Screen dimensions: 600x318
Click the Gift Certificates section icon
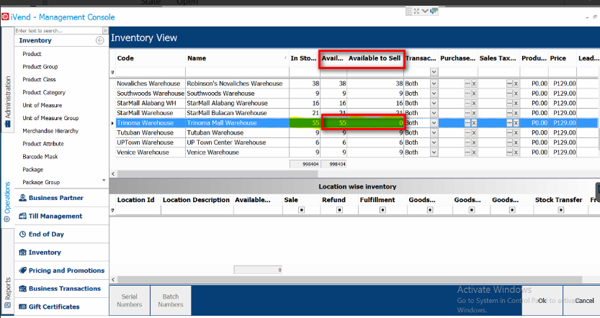[x=23, y=306]
